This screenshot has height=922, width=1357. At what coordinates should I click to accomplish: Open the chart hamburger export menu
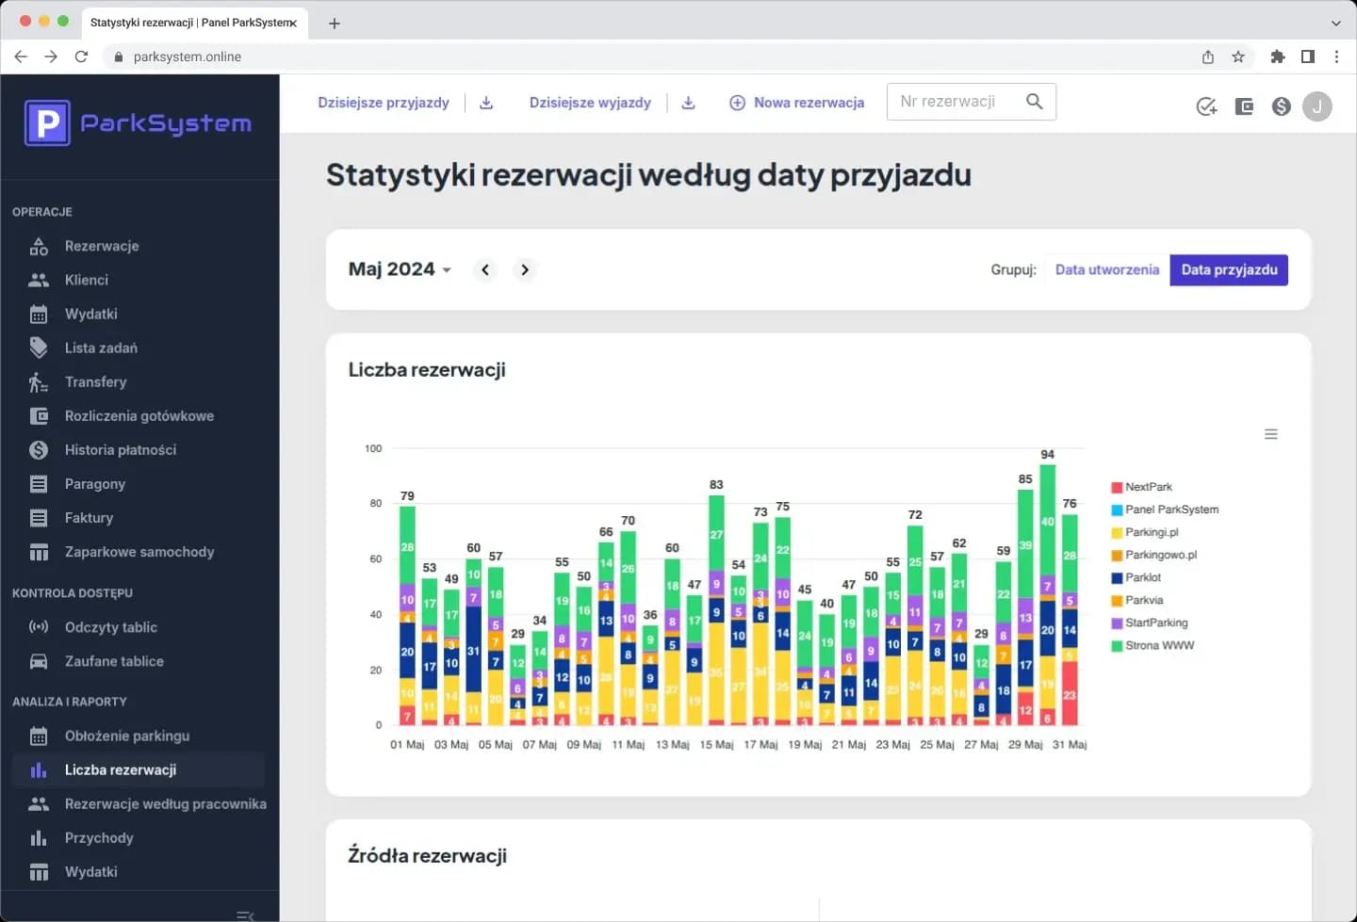pyautogui.click(x=1271, y=434)
